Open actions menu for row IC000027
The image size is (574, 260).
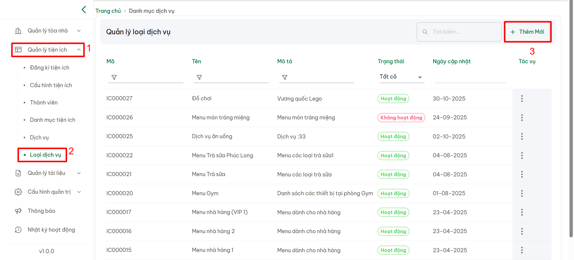[522, 99]
